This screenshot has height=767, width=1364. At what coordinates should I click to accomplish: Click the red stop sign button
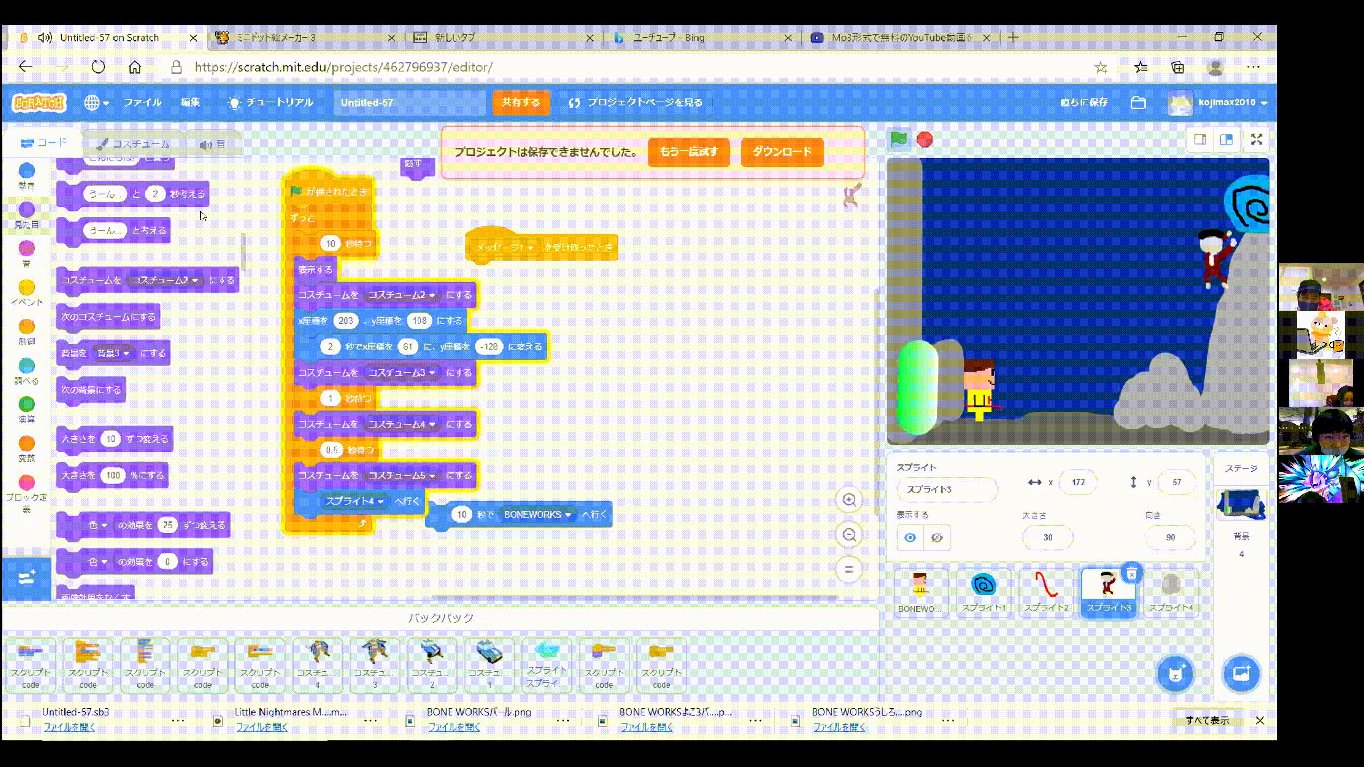(925, 140)
